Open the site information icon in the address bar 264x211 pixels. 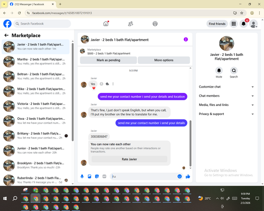[28, 13]
